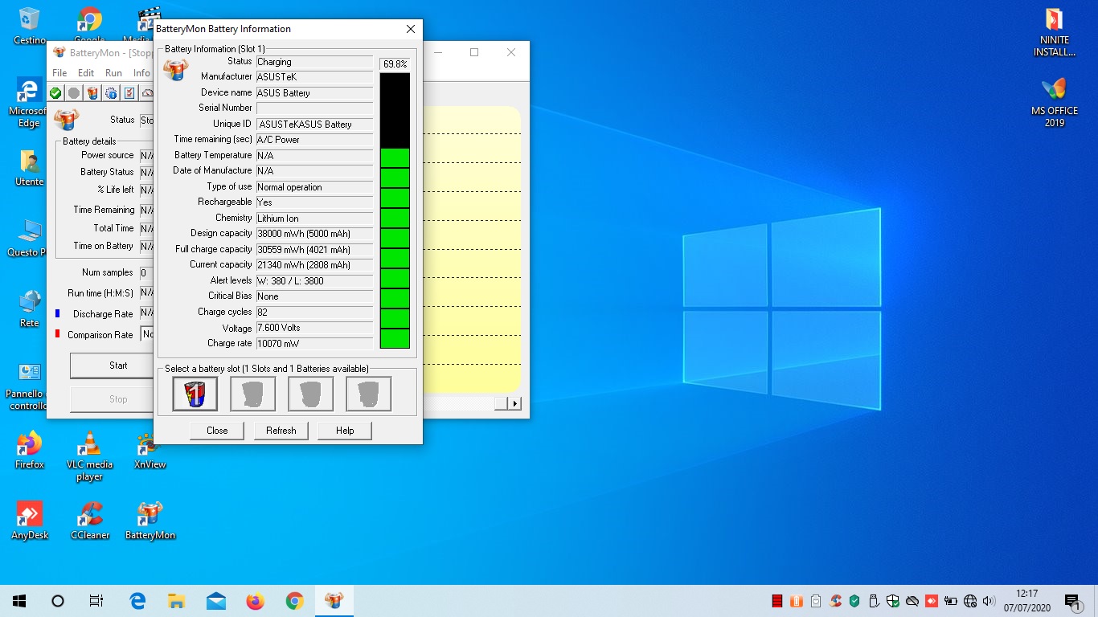Viewport: 1098px width, 617px height.
Task: Open battery information from the toolbar battery icon
Action: tap(92, 93)
